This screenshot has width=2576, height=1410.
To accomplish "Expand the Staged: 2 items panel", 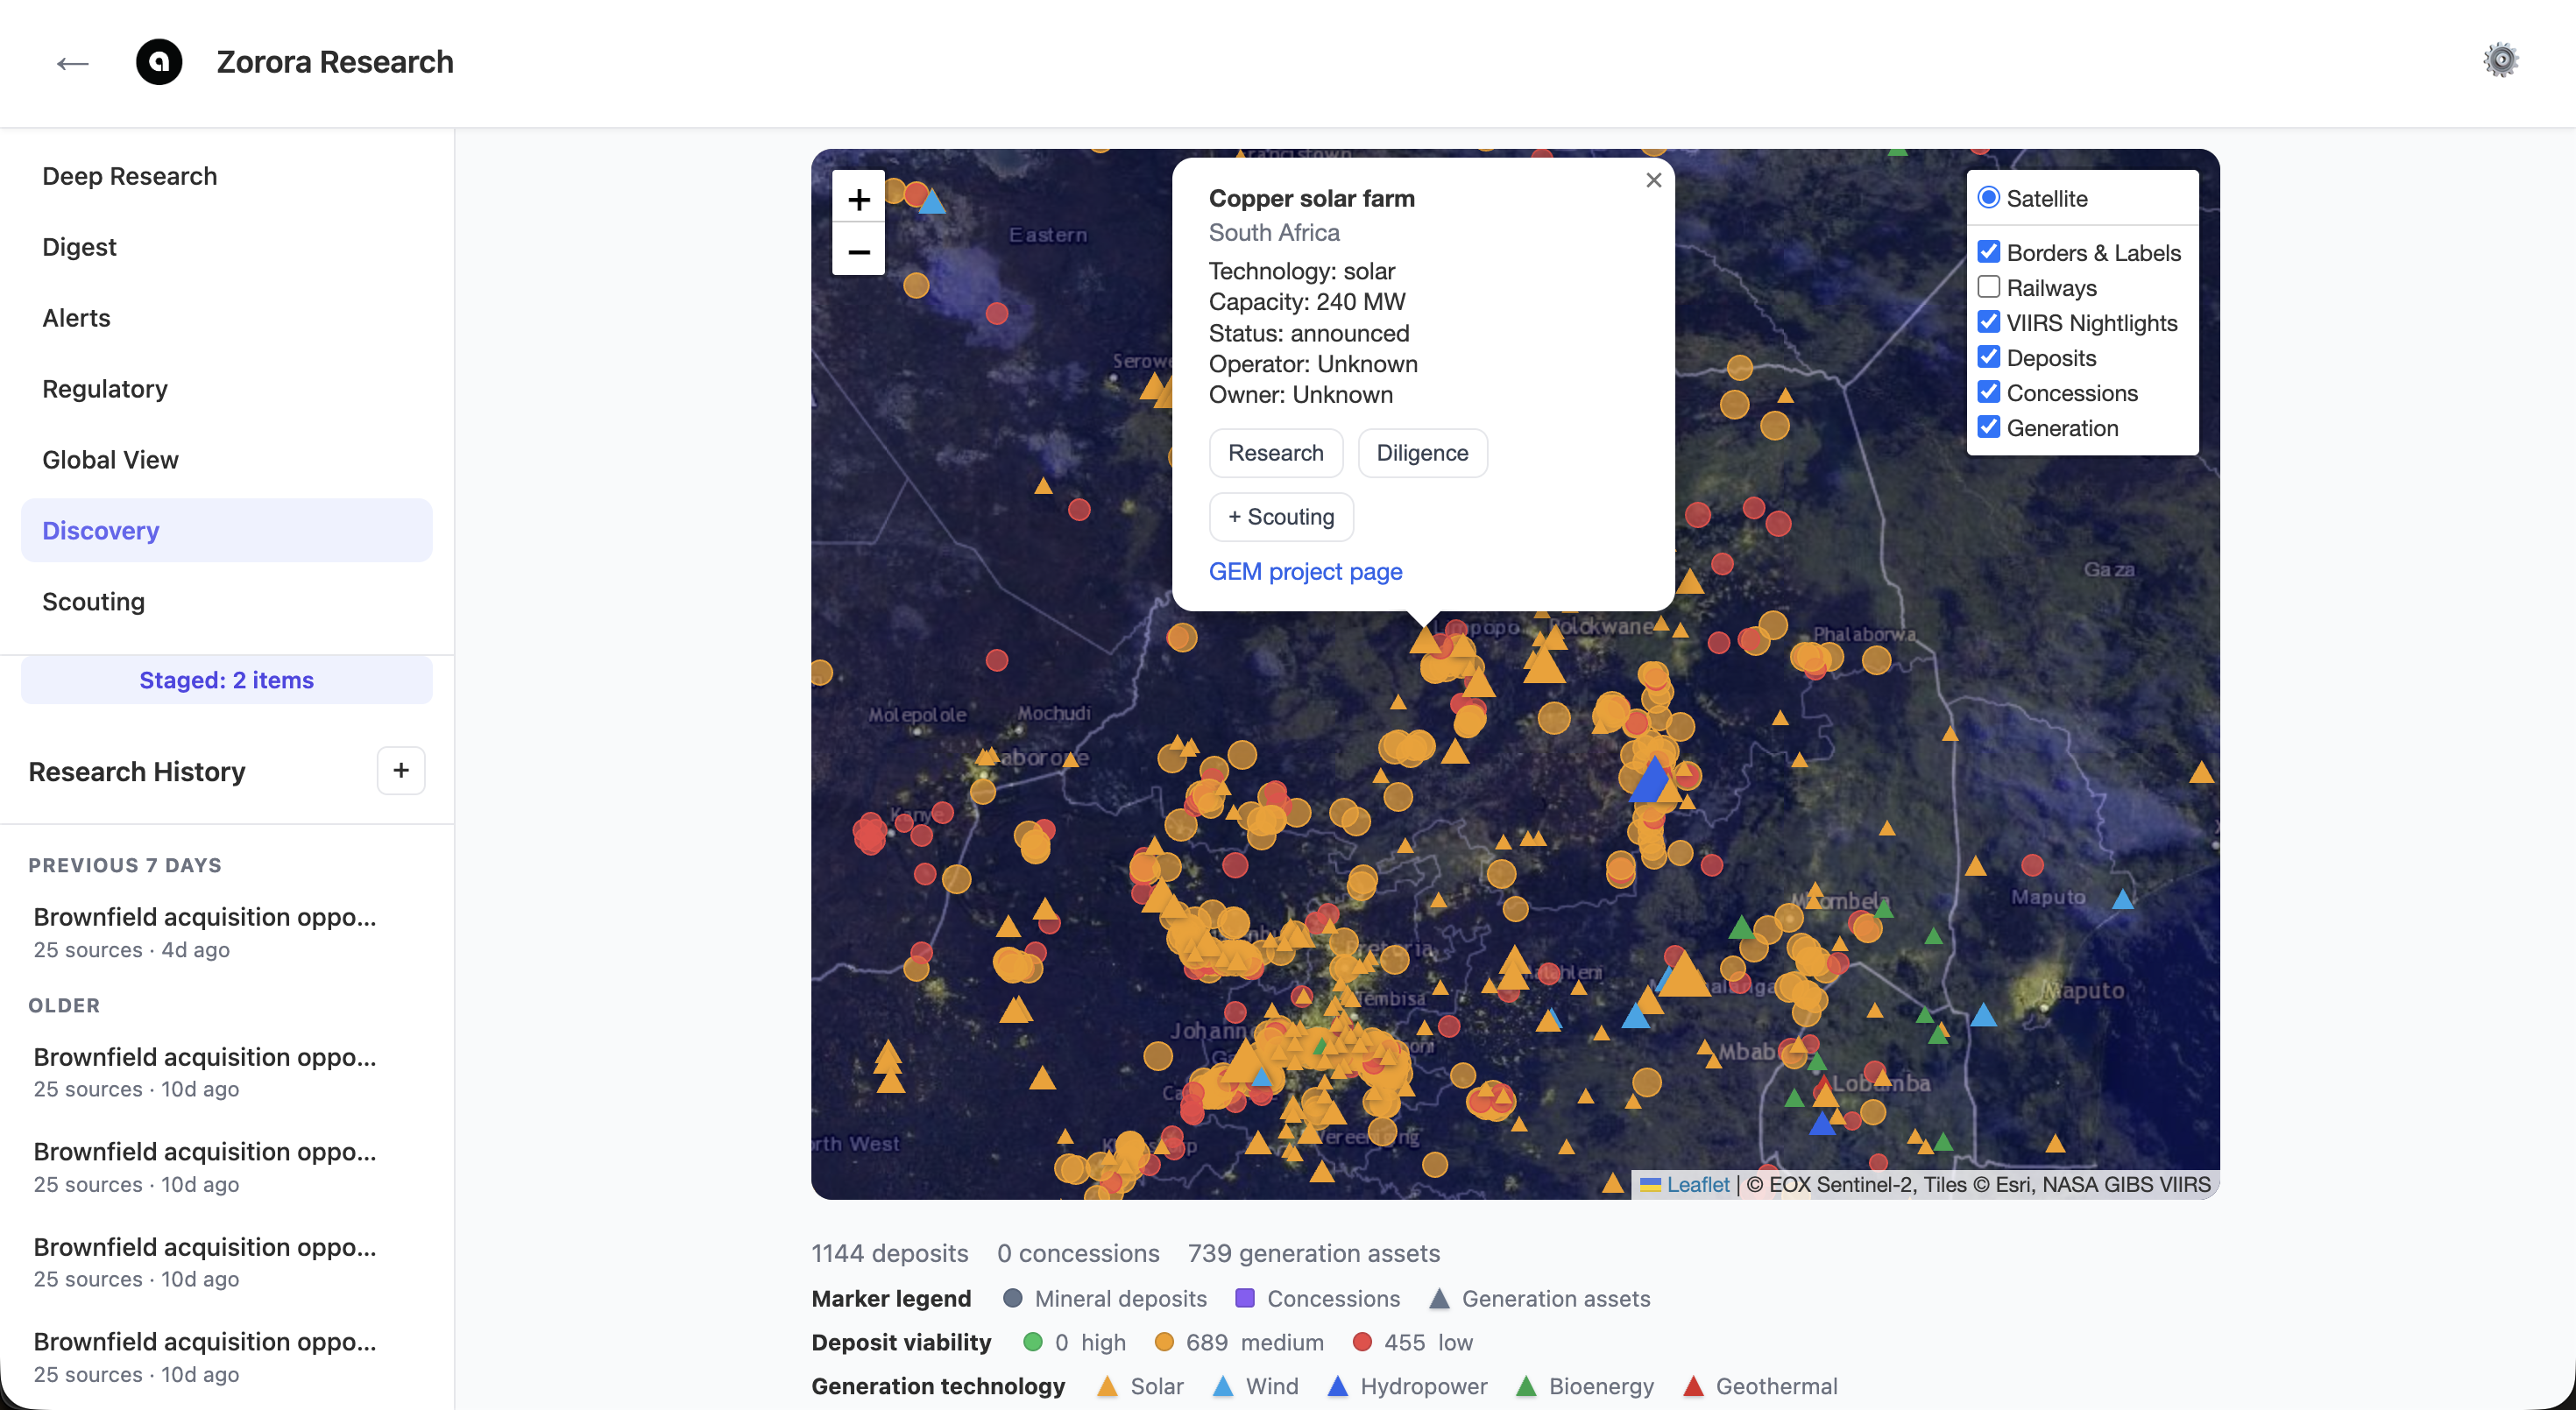I will point(226,680).
